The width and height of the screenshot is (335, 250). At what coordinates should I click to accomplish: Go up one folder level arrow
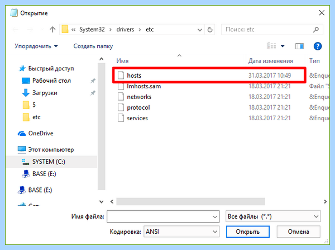[52, 29]
